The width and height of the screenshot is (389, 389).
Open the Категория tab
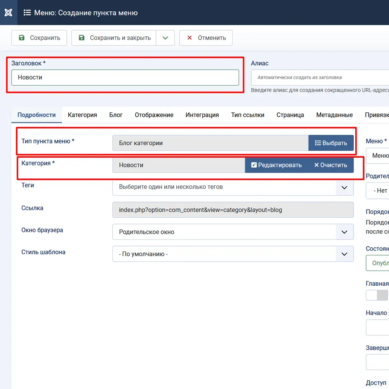click(x=82, y=115)
